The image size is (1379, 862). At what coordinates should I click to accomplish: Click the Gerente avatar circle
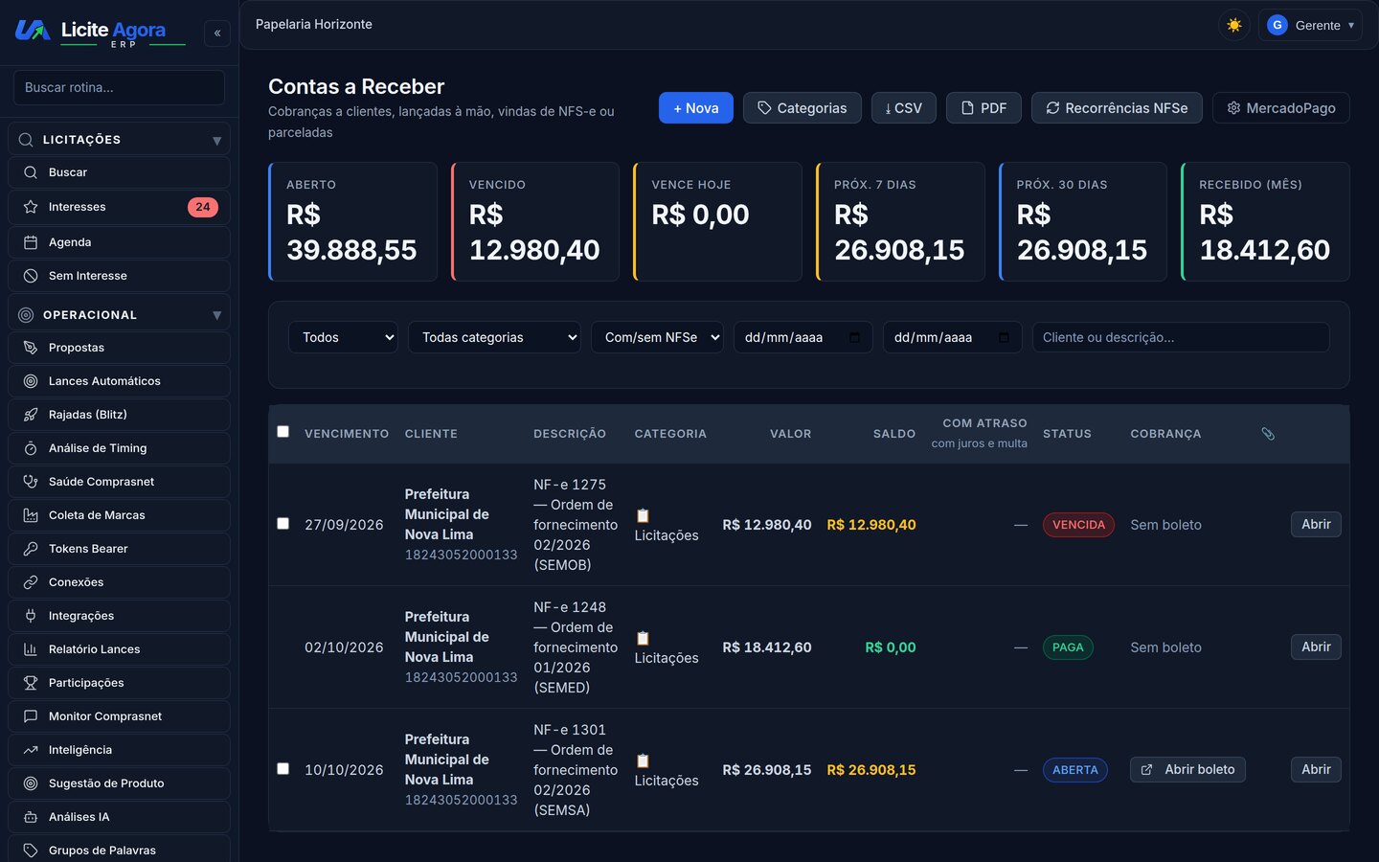(x=1277, y=25)
